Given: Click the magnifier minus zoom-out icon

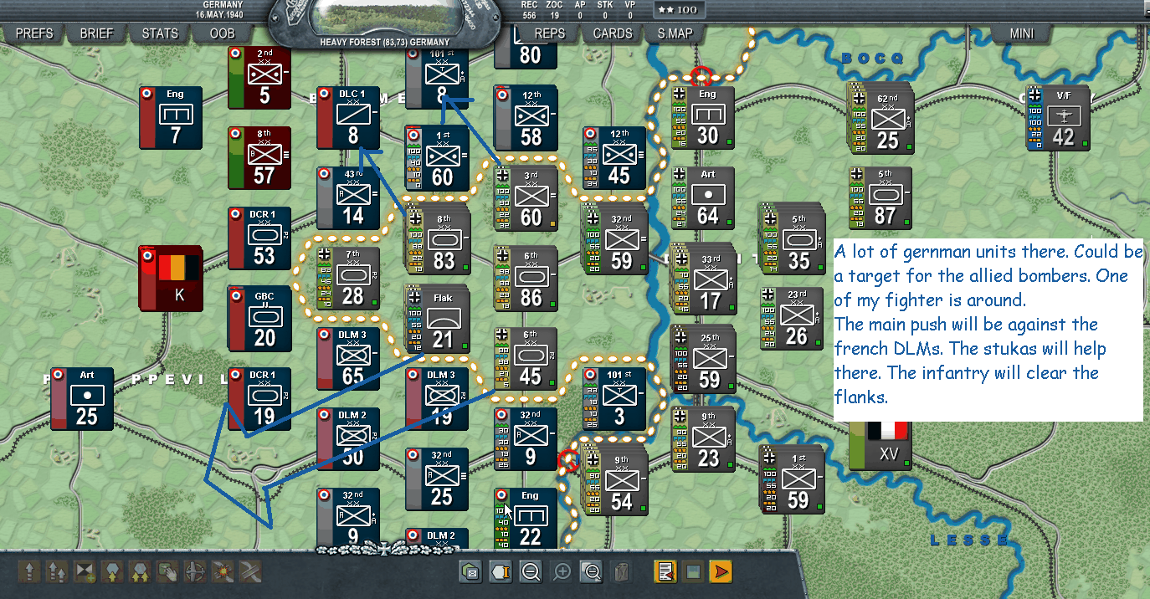Looking at the screenshot, I should click(x=531, y=572).
